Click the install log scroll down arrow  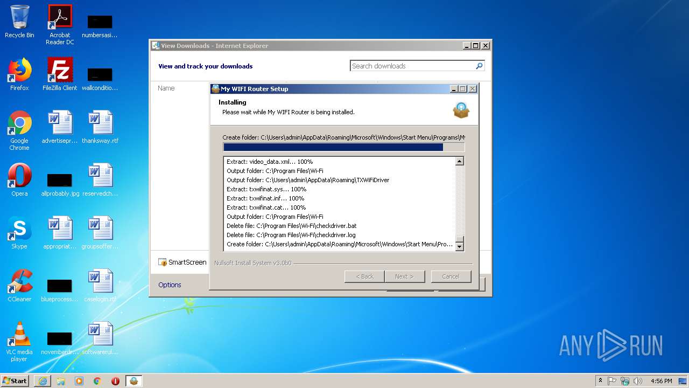point(459,246)
